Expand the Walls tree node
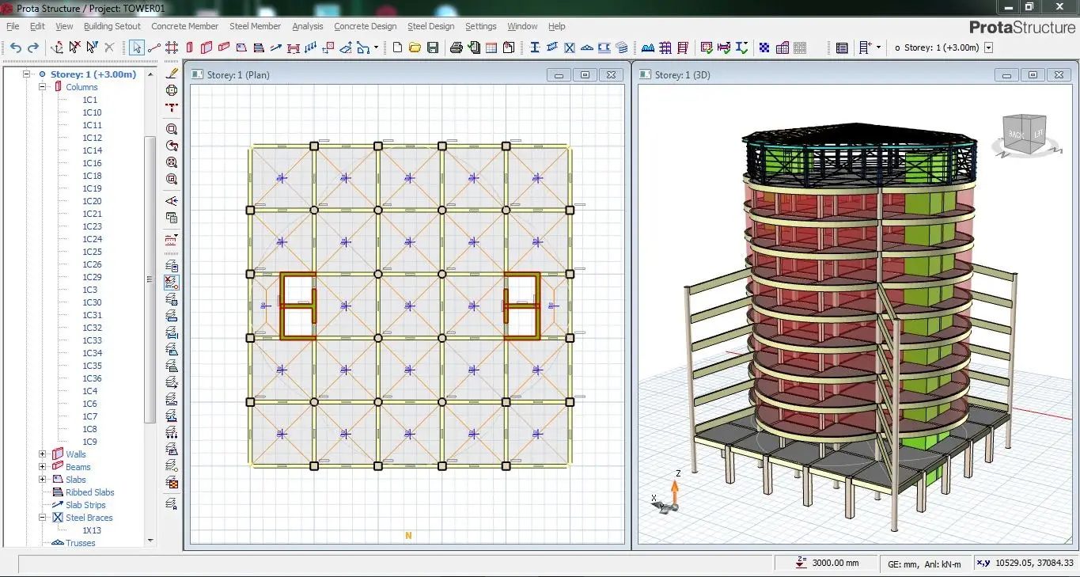Image resolution: width=1080 pixels, height=577 pixels. pos(43,454)
